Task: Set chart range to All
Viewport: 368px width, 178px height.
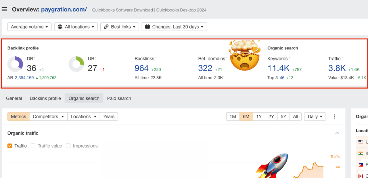Action: [x=296, y=116]
